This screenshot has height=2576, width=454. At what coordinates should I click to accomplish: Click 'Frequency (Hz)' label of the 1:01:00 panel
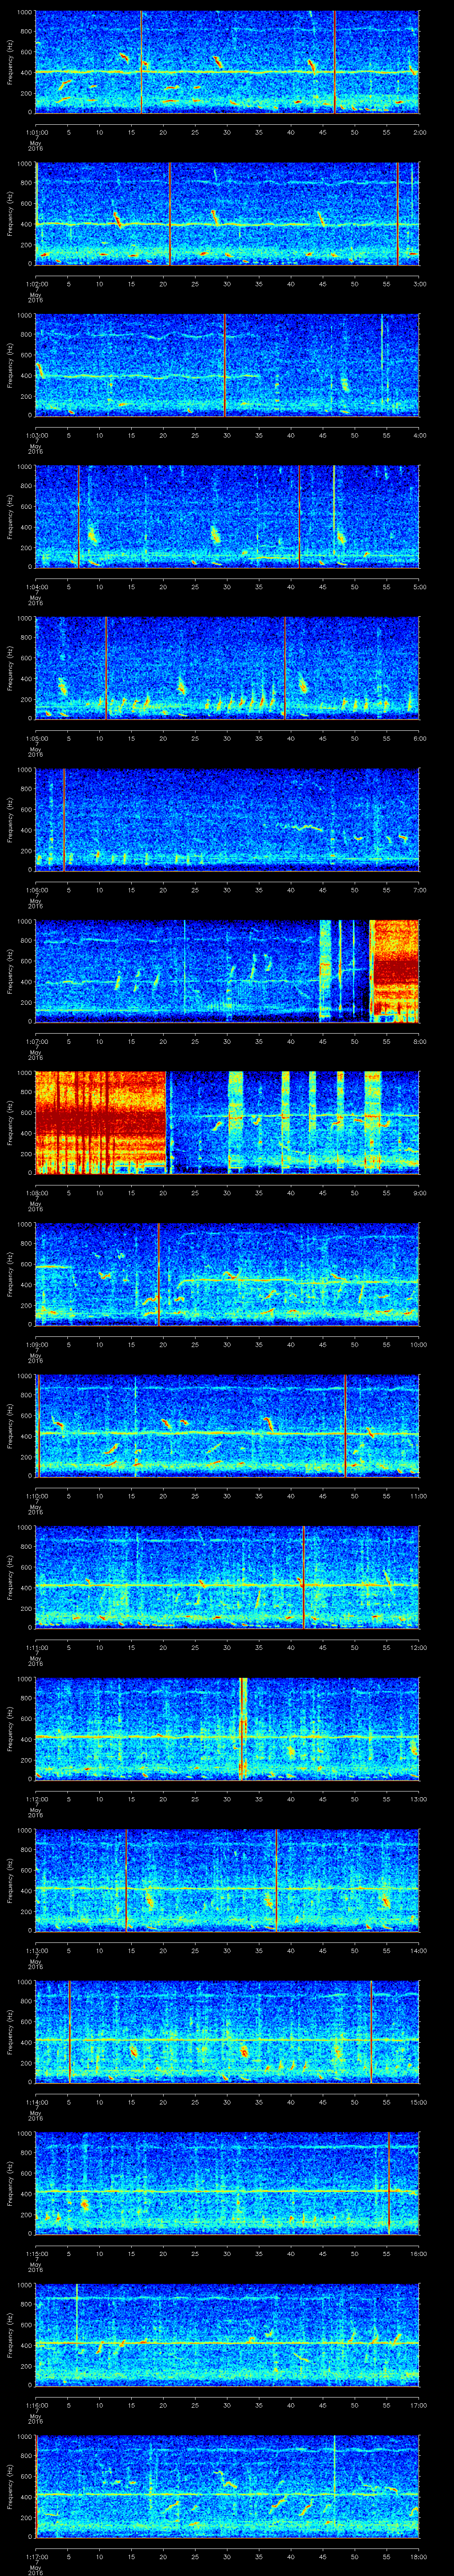click(x=10, y=62)
